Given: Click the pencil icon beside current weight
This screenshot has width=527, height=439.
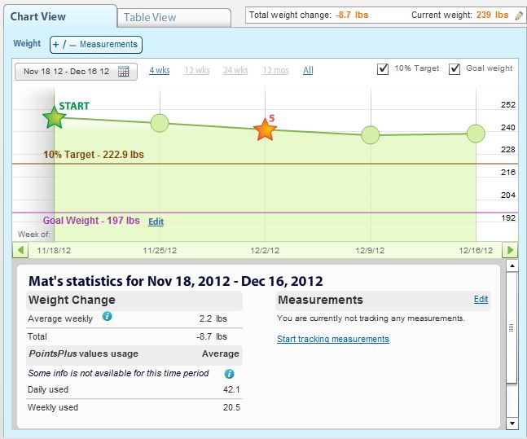Looking at the screenshot, I should (519, 15).
